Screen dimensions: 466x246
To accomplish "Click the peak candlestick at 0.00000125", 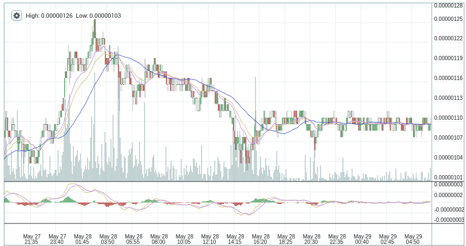I will (x=95, y=28).
